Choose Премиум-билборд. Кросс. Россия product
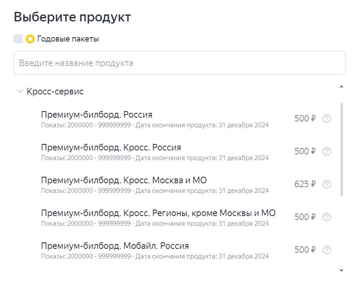This screenshot has width=357, height=283. (x=111, y=147)
